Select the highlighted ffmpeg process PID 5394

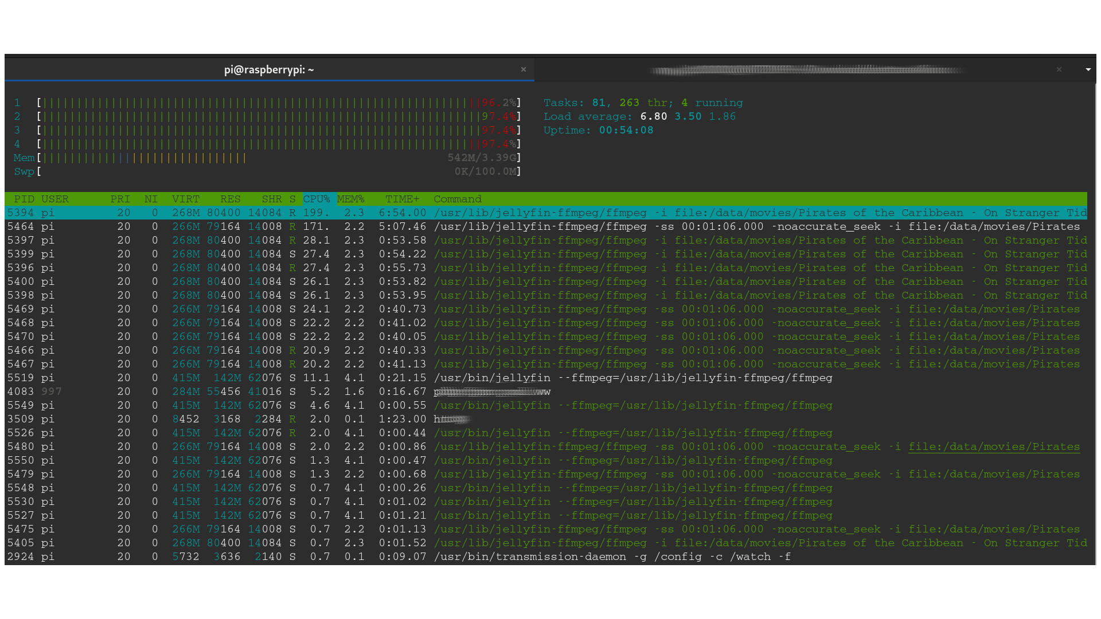(229, 213)
